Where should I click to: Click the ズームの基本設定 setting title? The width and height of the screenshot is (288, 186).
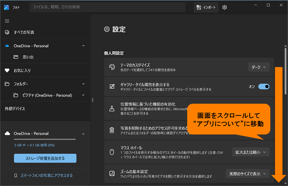[x=134, y=172]
